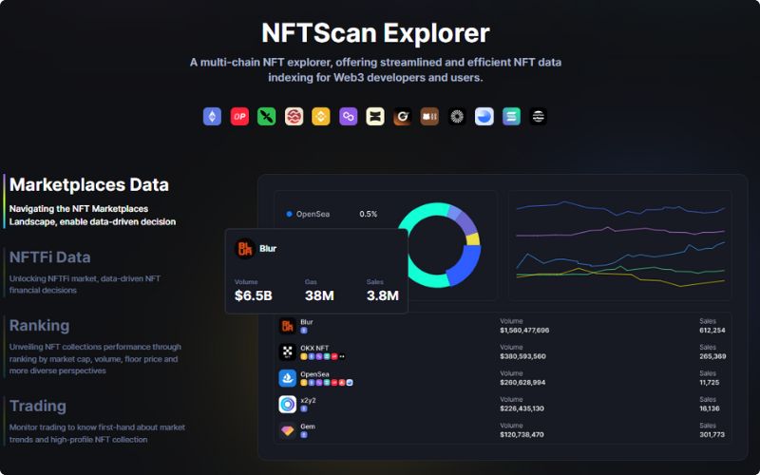Open the OpenSea name in marketplace list

tap(314, 374)
